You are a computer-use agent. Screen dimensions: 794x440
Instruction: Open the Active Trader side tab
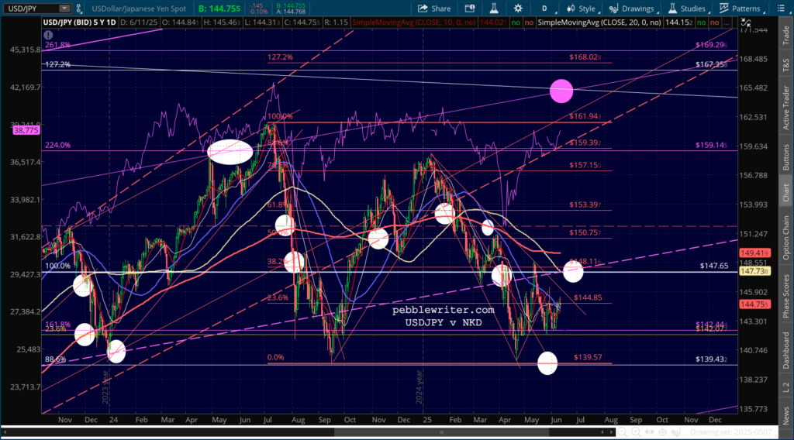[786, 108]
